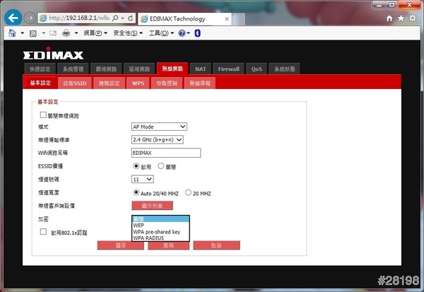The image size is (424, 292).
Task: Open the 2.4 GHz (b+g+n) dropdown
Action: (157, 140)
